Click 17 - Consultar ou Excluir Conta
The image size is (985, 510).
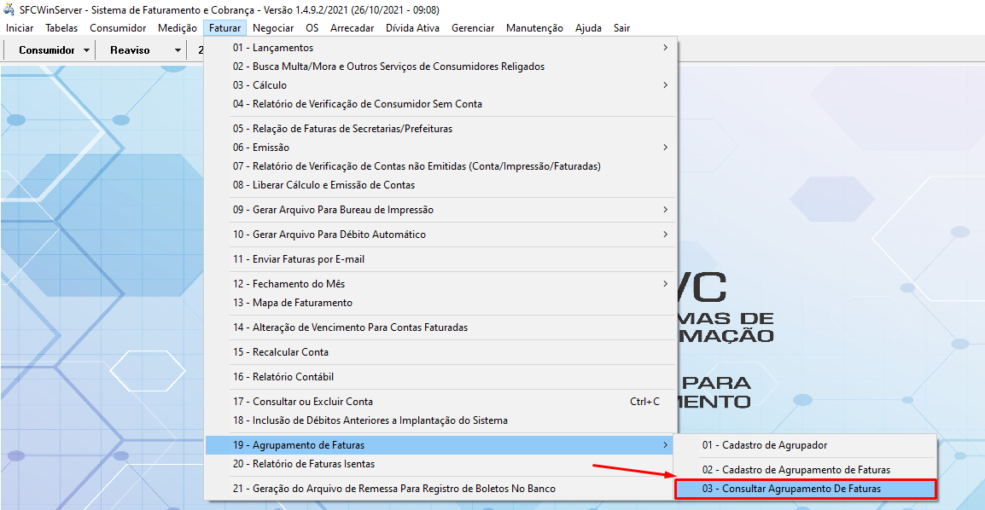(312, 402)
